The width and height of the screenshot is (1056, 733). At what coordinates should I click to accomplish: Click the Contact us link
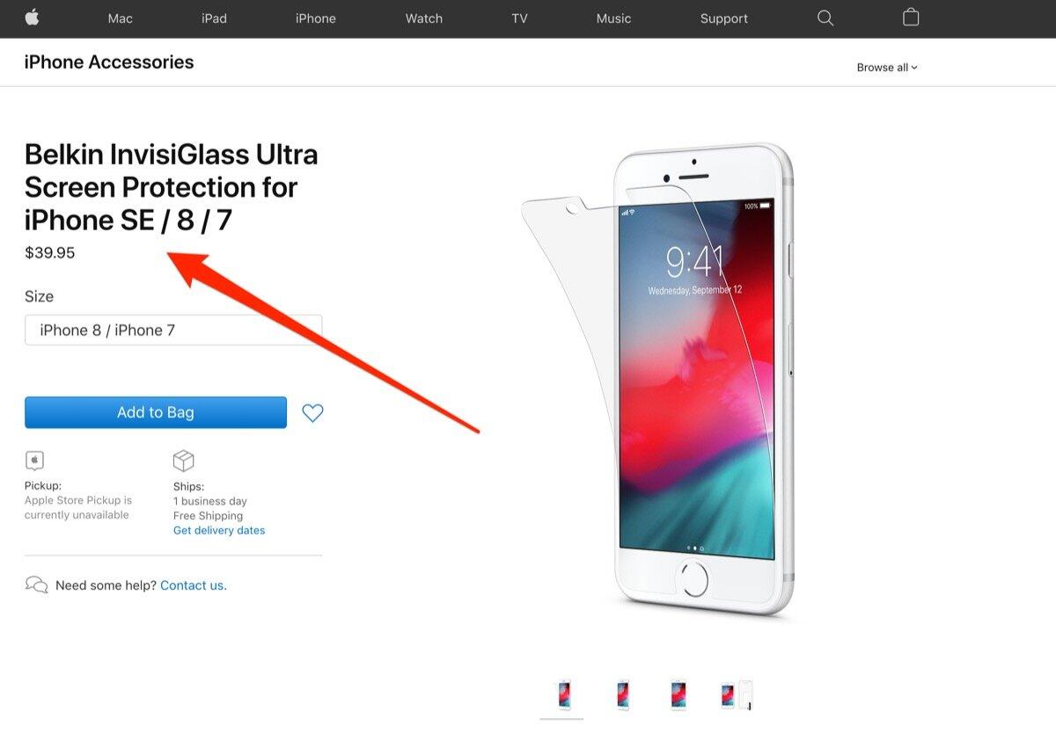(x=194, y=585)
